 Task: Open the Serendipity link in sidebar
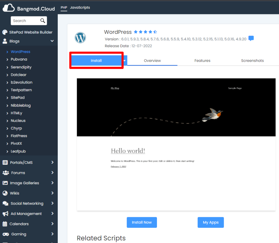tap(21, 67)
